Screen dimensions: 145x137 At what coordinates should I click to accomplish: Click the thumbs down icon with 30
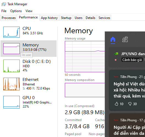pos(130,104)
